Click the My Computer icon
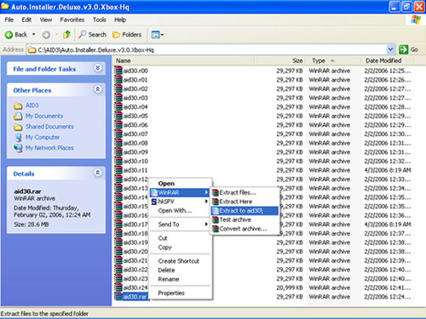Viewport: 426px width, 319px height. tap(18, 138)
